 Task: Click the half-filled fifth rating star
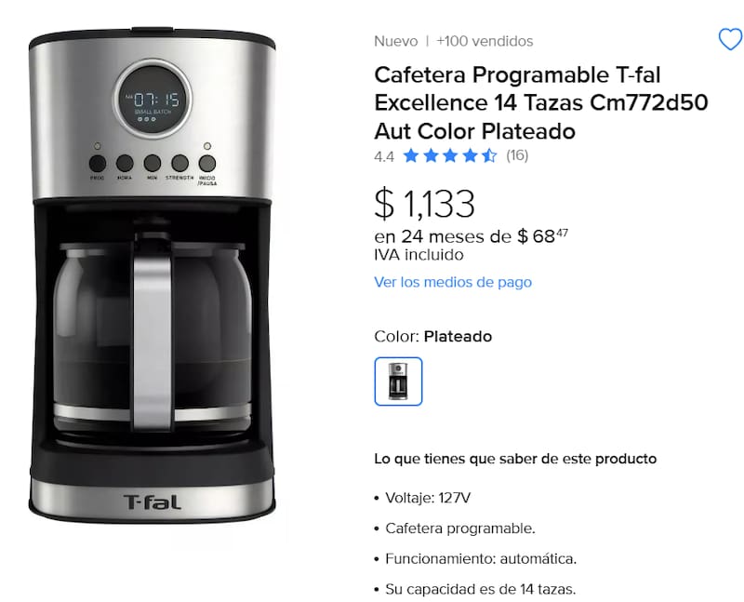pos(489,155)
